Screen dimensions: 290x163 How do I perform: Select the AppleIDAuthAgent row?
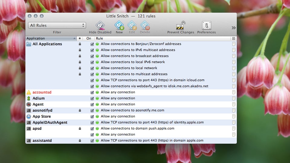pyautogui.click(x=50, y=123)
